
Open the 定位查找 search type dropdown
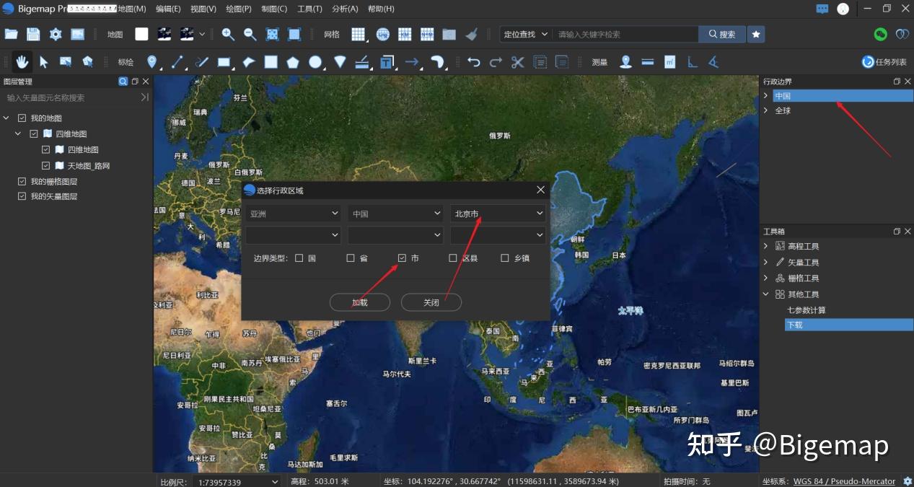click(x=526, y=34)
